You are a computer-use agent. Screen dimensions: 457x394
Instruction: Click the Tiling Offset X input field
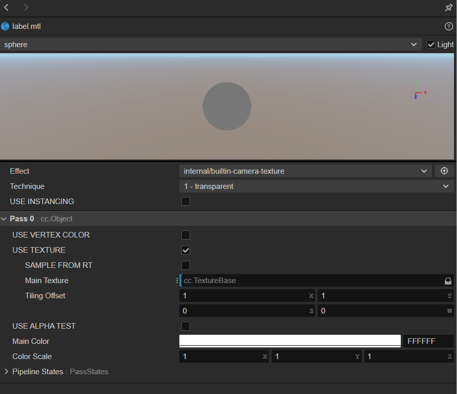pyautogui.click(x=243, y=296)
